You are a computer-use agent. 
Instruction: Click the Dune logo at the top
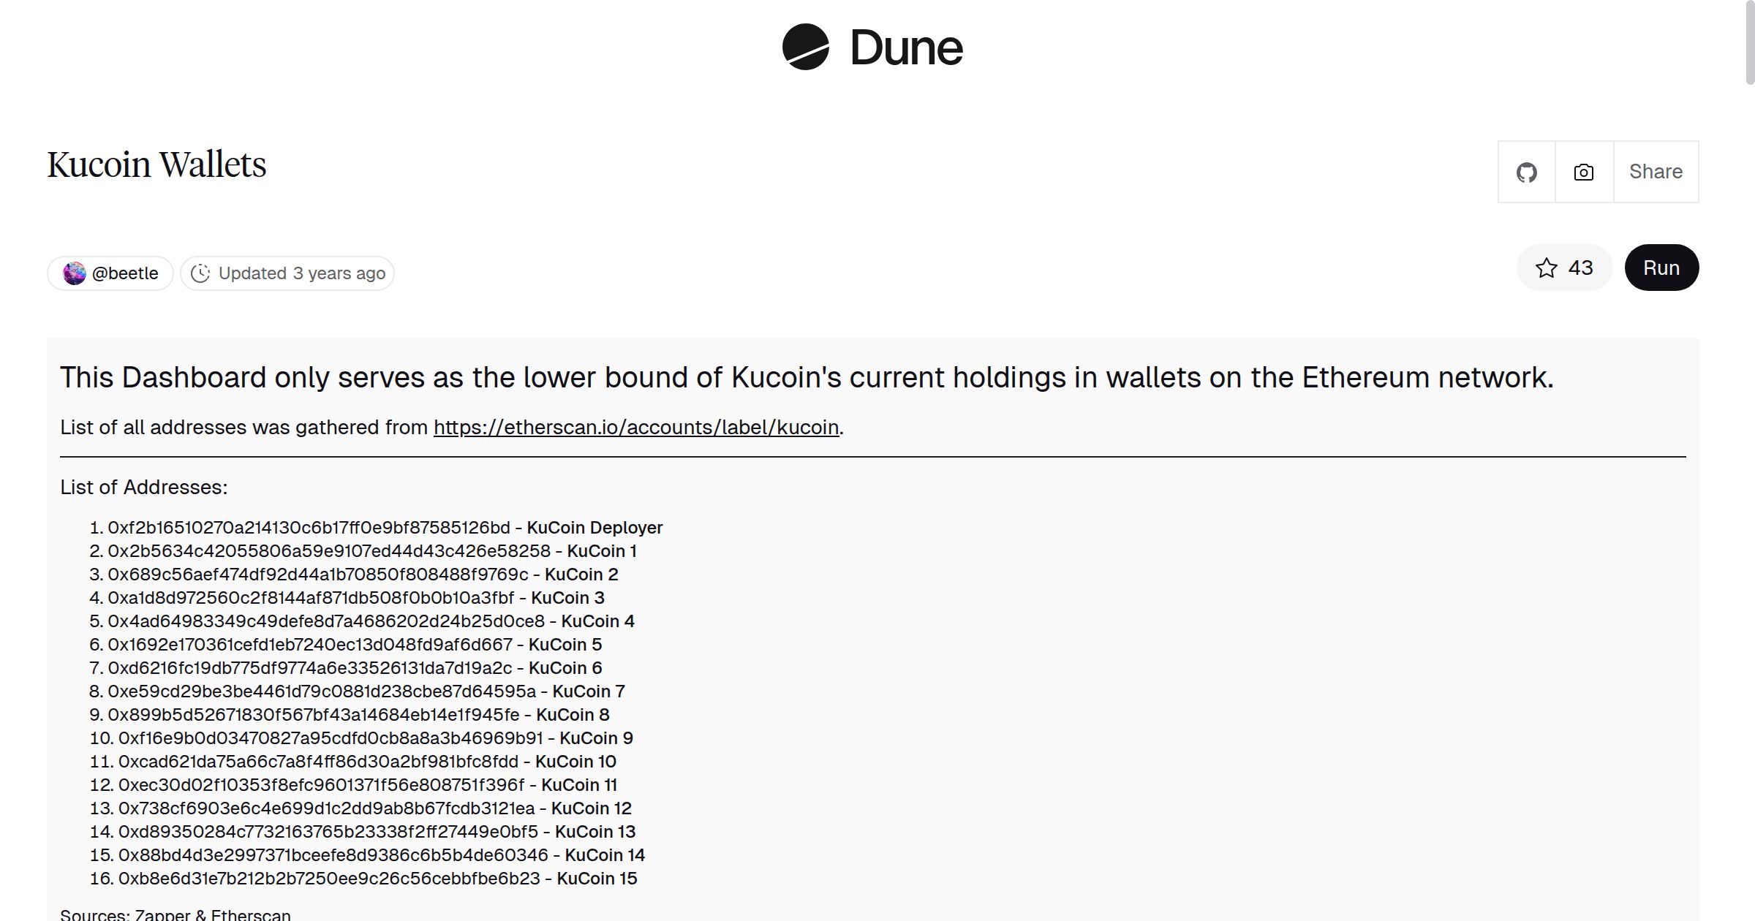click(x=872, y=48)
